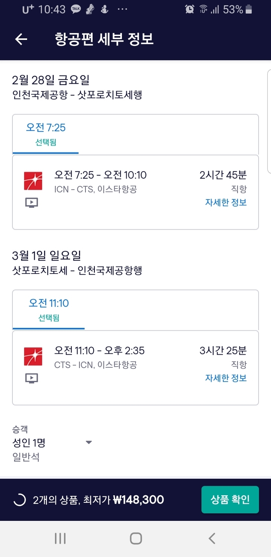Tap the return flight card 오전 11:10 - 오후 2:35
Image resolution: width=271 pixels, height=557 pixels.
(x=135, y=367)
